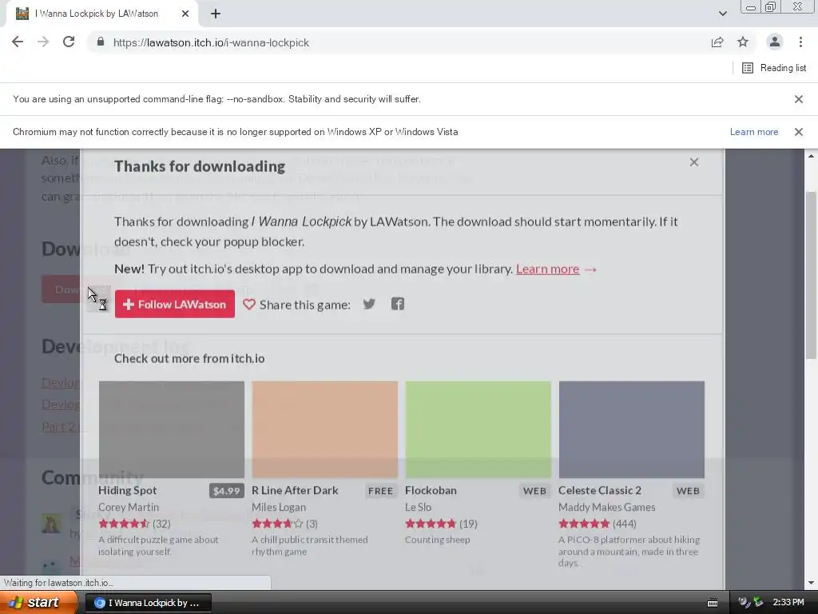
Task: Dismiss the Windows XP support warning
Action: click(x=799, y=132)
